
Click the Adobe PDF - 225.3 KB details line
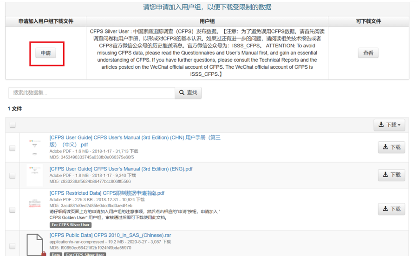97,199
